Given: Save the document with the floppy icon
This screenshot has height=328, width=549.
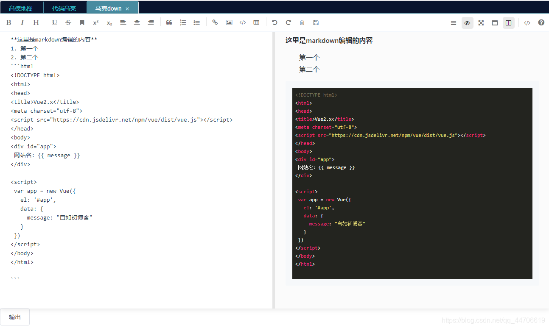Looking at the screenshot, I should point(316,22).
